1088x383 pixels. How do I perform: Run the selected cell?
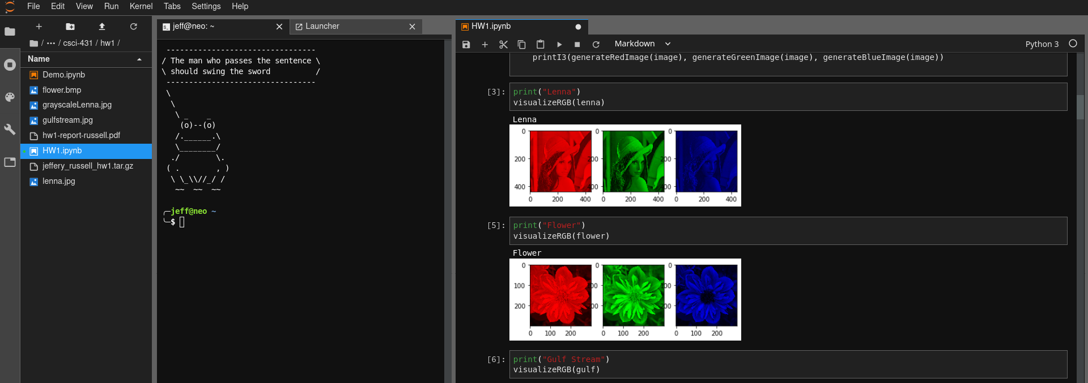click(x=559, y=44)
